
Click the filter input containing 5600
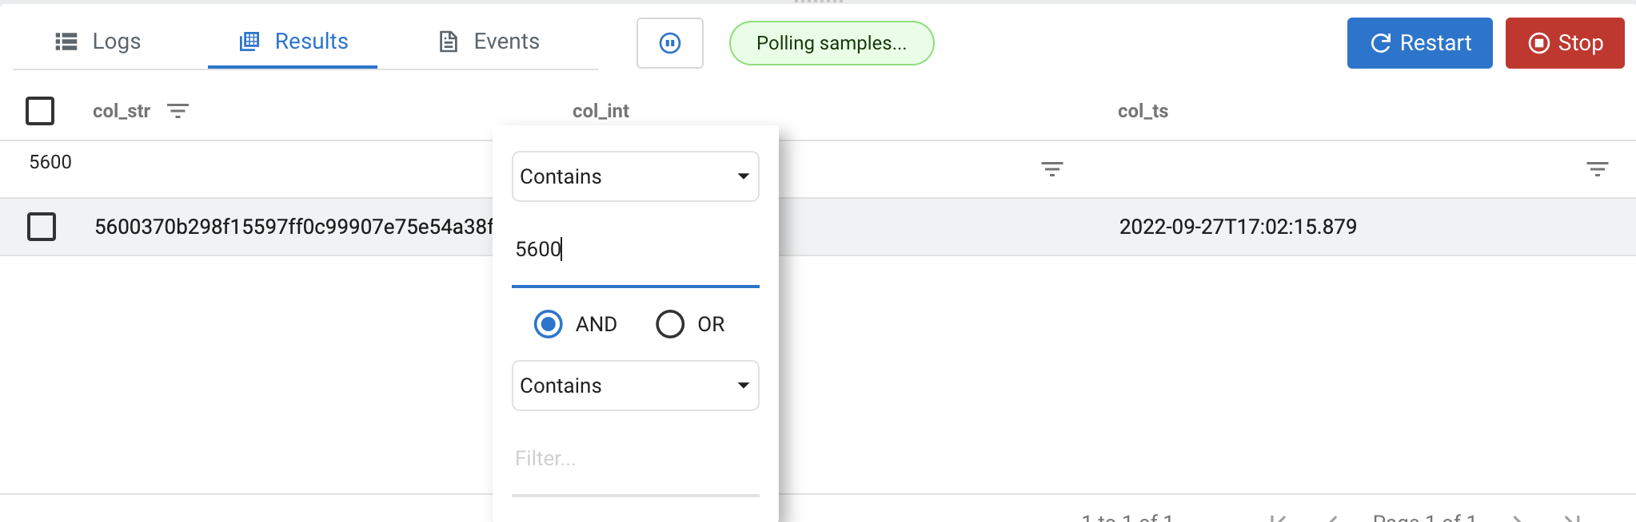[636, 250]
